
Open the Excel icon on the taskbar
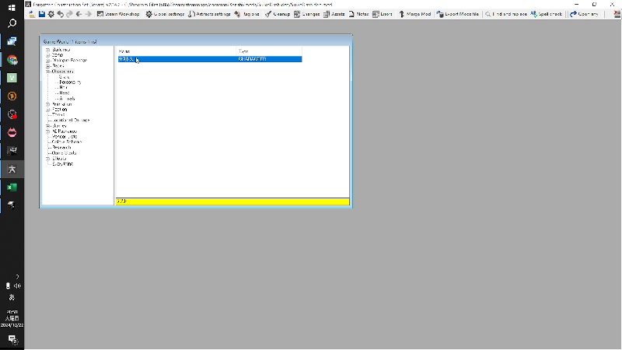[12, 187]
